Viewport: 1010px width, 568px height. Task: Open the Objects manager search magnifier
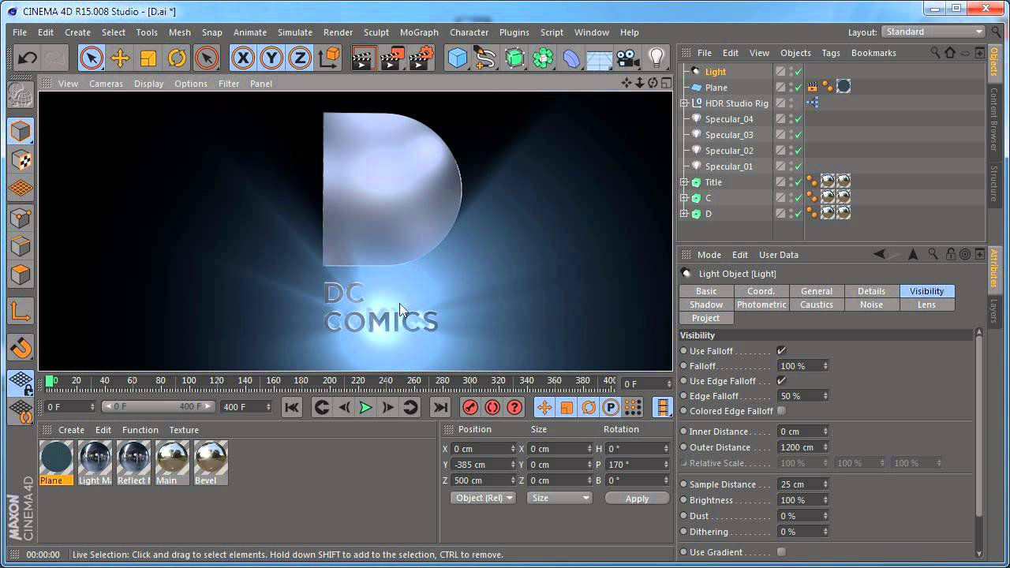935,53
